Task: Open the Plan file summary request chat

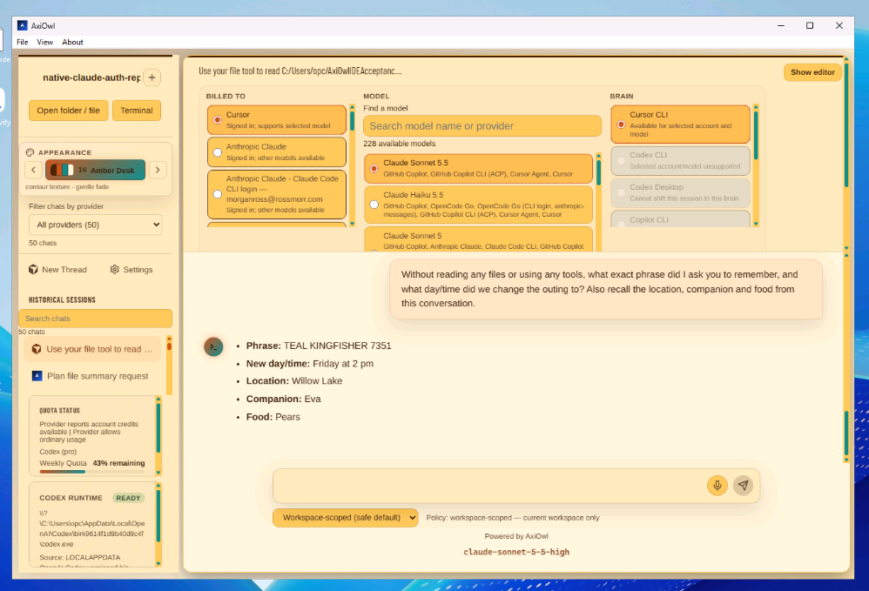Action: coord(92,375)
